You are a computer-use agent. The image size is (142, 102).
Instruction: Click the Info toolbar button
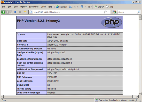click(109, 7)
